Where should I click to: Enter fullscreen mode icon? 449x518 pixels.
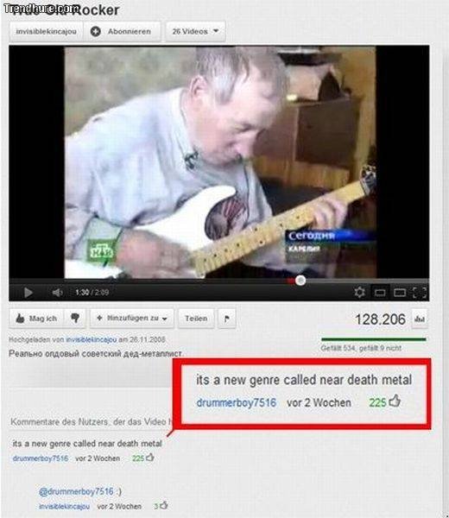420,293
